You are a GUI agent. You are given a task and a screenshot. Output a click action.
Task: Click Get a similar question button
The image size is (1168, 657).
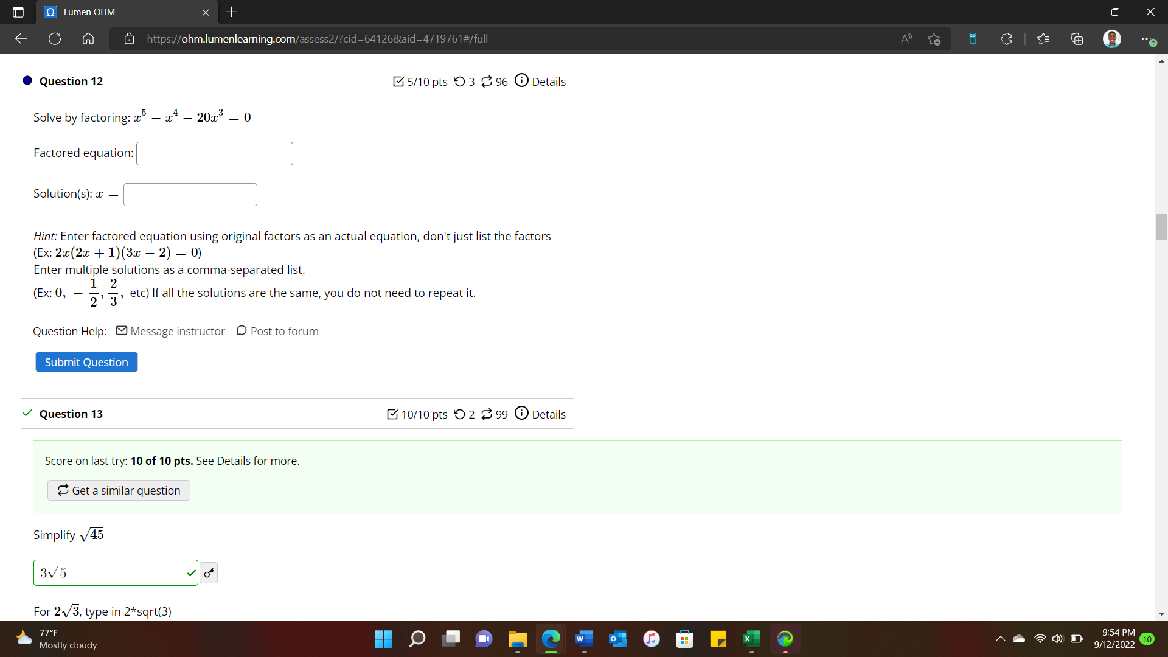click(119, 490)
